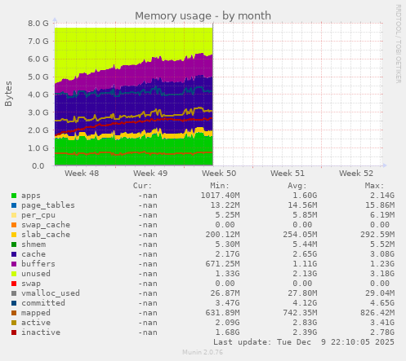Click the 'vmalloc_used' legend label
406x361 pixels.
51,293
